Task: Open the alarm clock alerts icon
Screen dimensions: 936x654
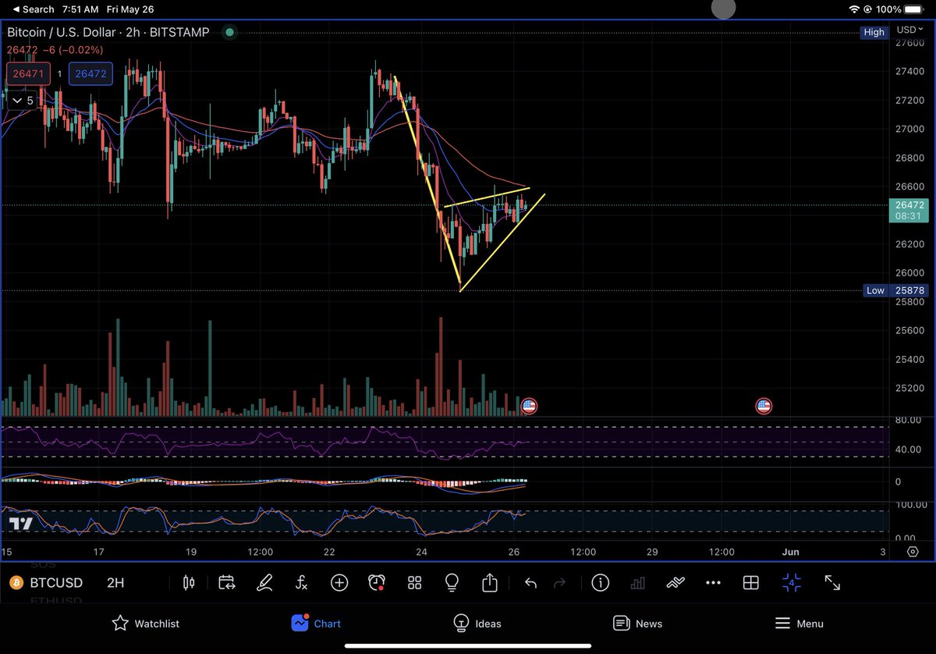Action: [x=377, y=582]
